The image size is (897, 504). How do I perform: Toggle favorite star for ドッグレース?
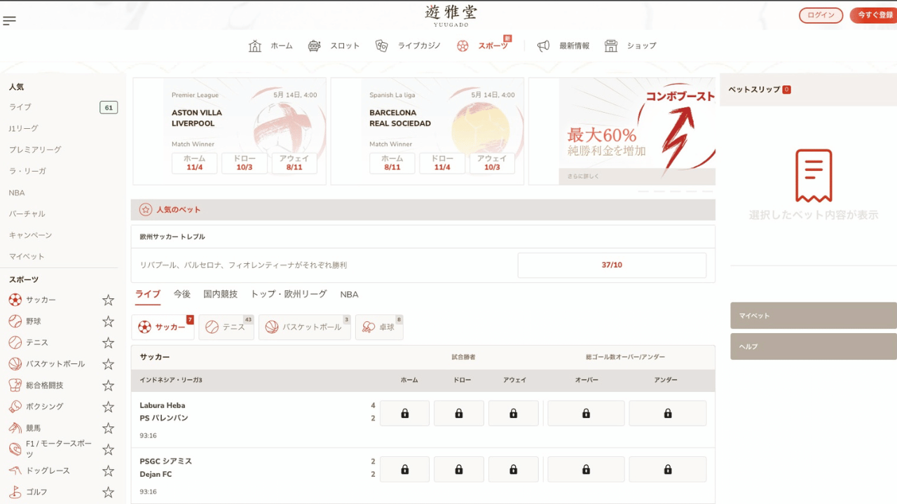tap(108, 471)
